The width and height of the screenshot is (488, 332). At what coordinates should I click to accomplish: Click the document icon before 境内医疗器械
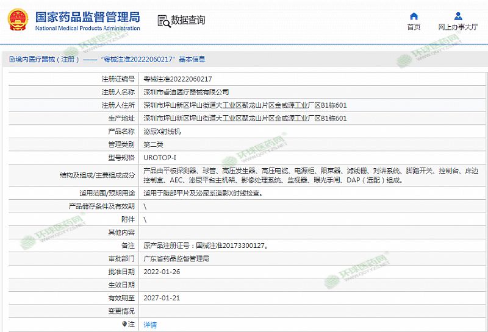[x=5, y=60]
